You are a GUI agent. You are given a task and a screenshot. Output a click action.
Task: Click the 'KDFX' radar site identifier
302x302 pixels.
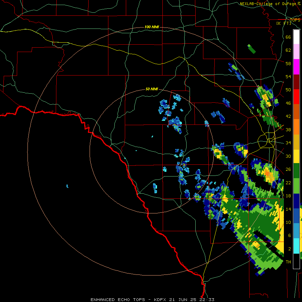click(161, 300)
